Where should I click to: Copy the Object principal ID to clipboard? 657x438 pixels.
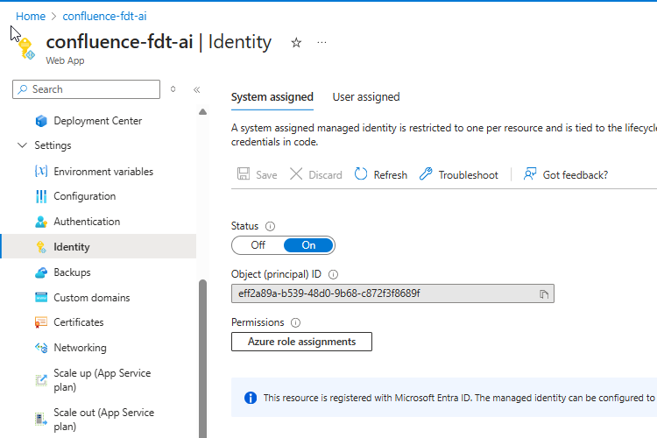pos(544,293)
